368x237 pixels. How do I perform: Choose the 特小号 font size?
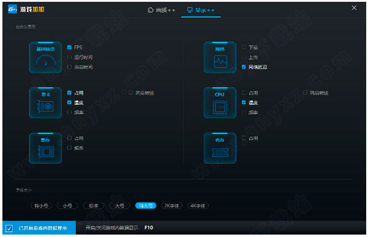(x=41, y=206)
